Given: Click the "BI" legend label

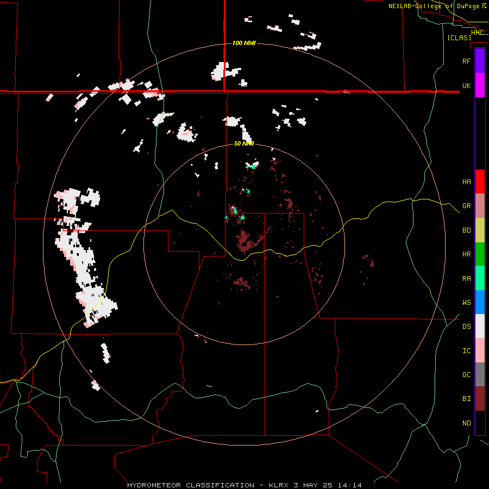Looking at the screenshot, I should point(466,399).
